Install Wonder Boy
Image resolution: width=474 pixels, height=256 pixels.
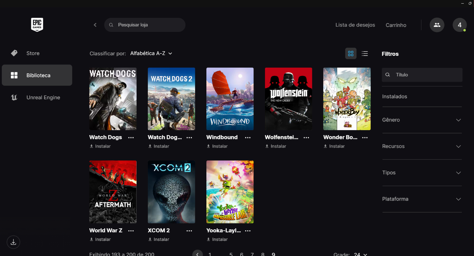(x=334, y=146)
